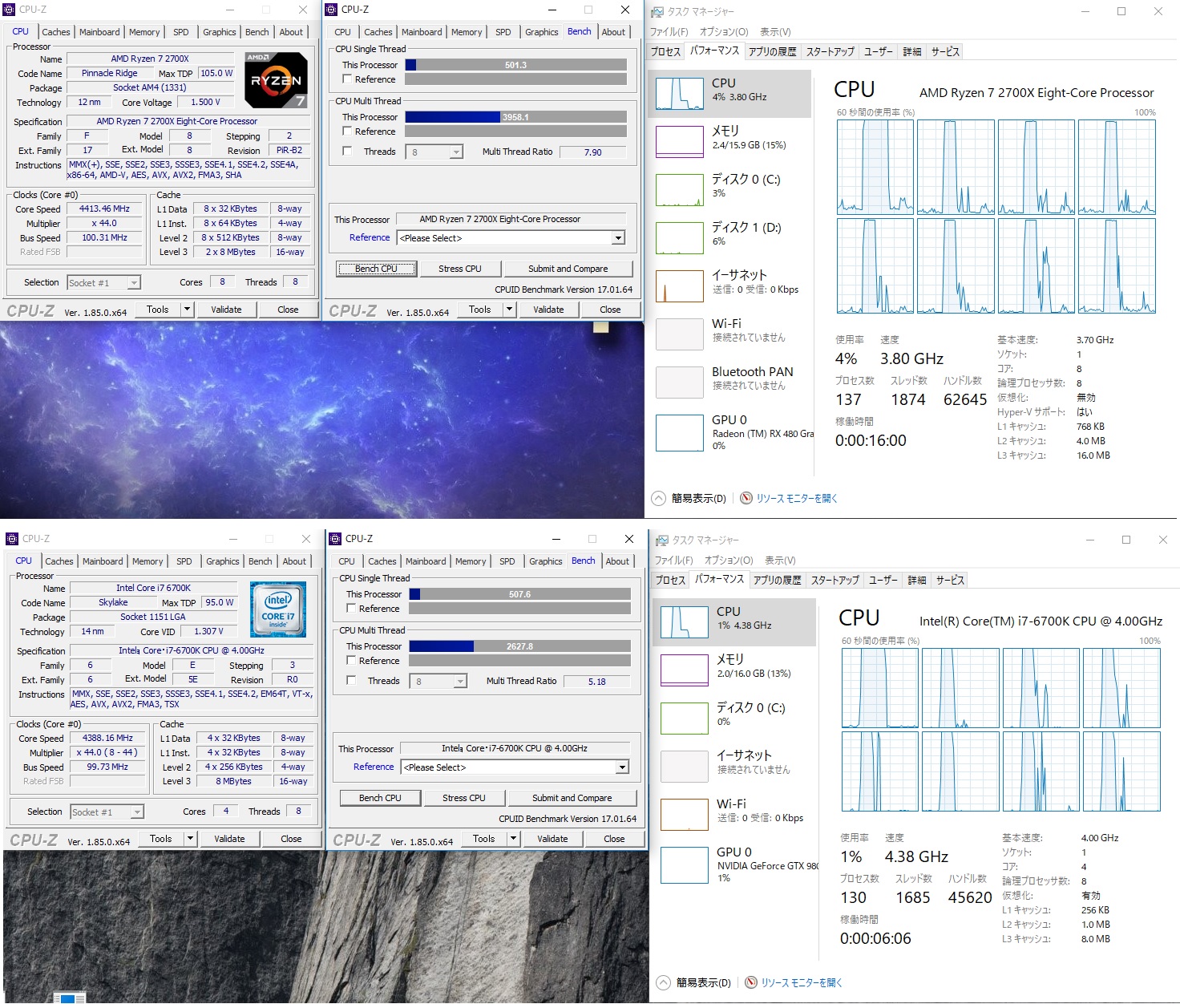Click the メモリ 2.4/15.9 GB memory thumbnail
The height and width of the screenshot is (1004, 1180).
click(679, 142)
